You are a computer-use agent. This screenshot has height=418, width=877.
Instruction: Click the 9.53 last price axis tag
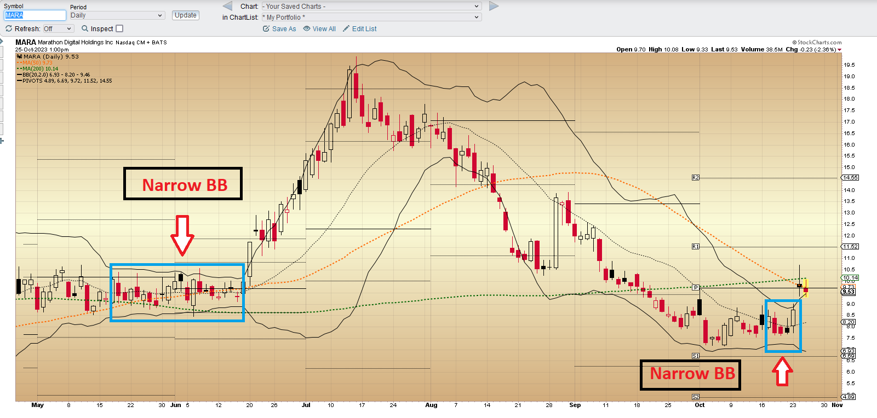point(849,292)
